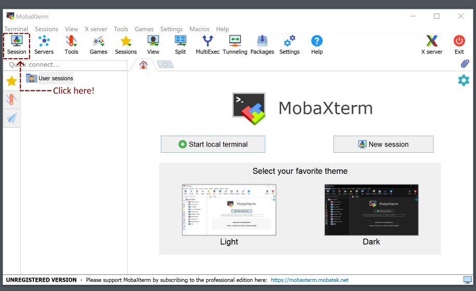Start the X server icon
476x291 pixels.
pyautogui.click(x=431, y=45)
